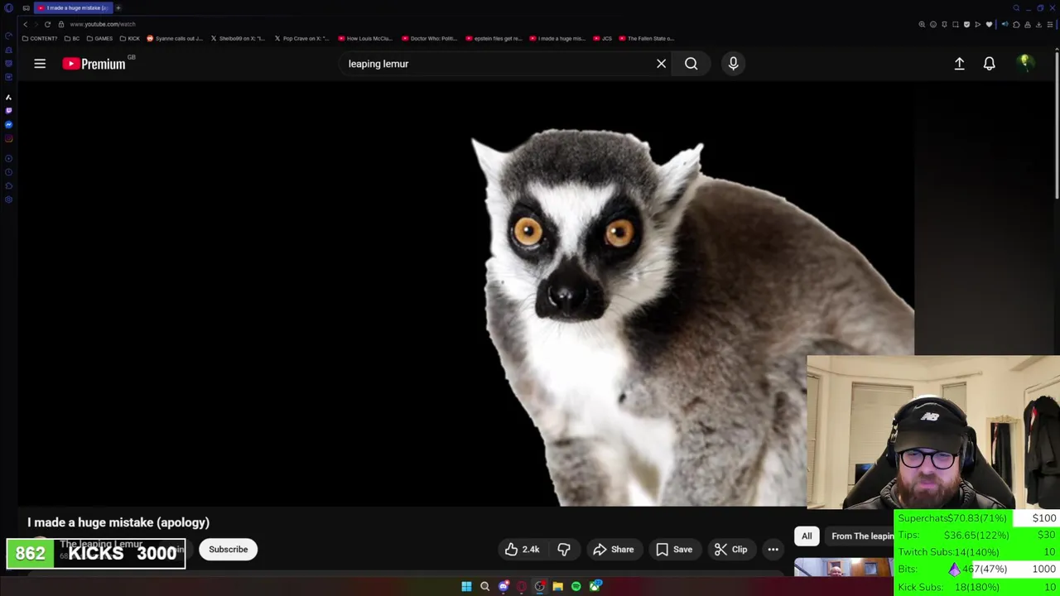The height and width of the screenshot is (596, 1060).
Task: Open 'epstein files get re...' bookmark
Action: tap(494, 38)
